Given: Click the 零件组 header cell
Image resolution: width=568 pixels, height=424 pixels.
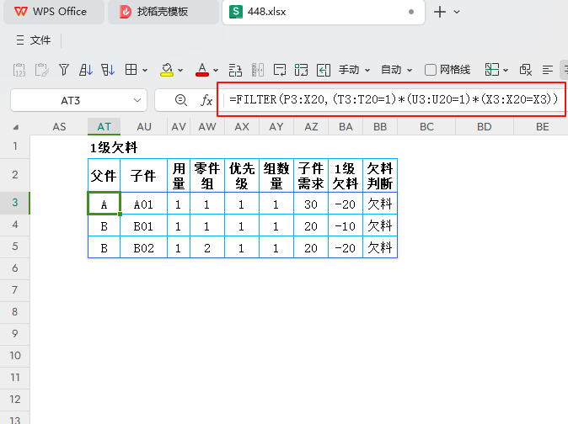Looking at the screenshot, I should pos(206,176).
